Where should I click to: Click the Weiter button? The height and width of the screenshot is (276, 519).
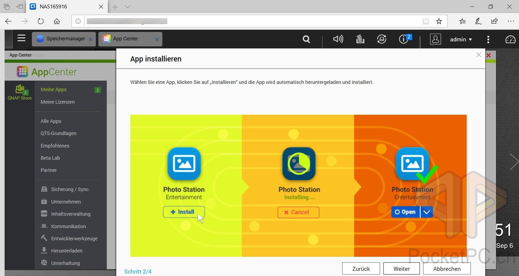click(x=401, y=269)
